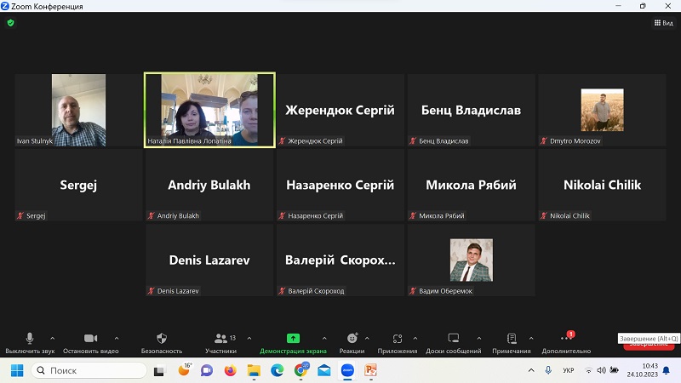Screen dimensions: 681x383
Task: Stop video using the camera button
Action: tap(90, 339)
